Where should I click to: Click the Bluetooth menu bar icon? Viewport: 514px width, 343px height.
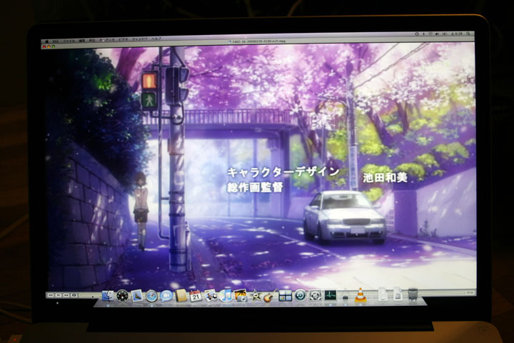(423, 34)
